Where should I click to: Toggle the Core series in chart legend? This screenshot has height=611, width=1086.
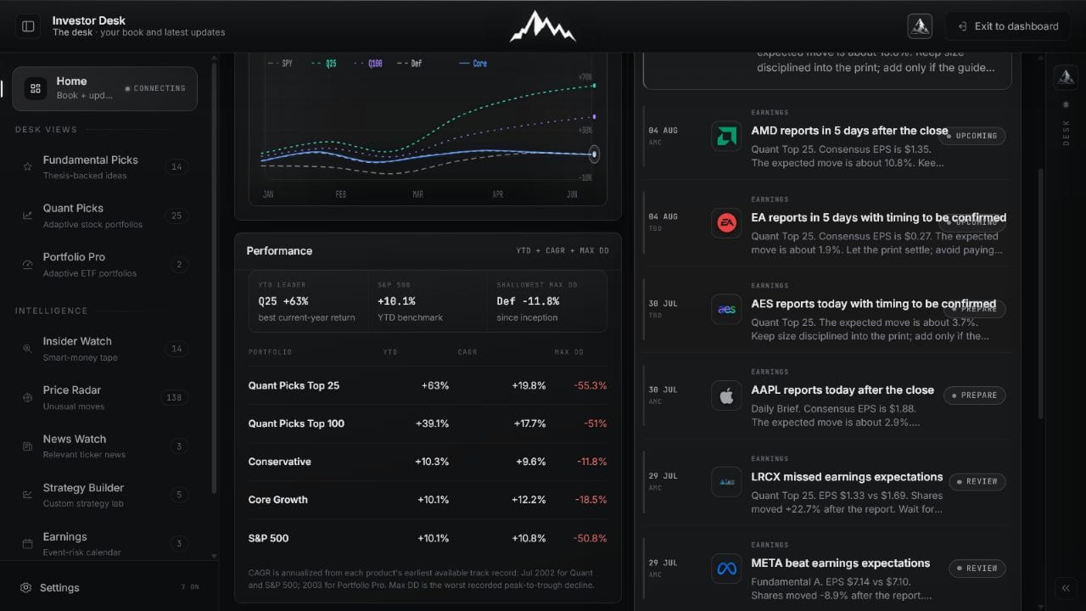(473, 64)
